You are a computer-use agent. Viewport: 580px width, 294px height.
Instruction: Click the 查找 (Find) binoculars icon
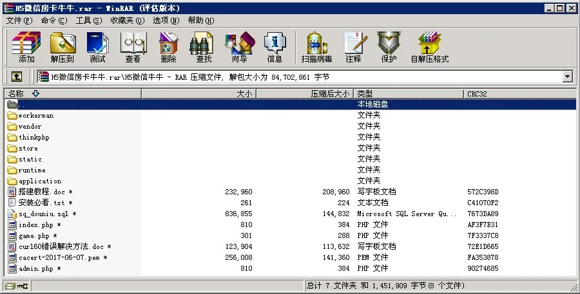(204, 47)
